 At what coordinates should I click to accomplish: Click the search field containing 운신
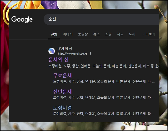(x=101, y=19)
